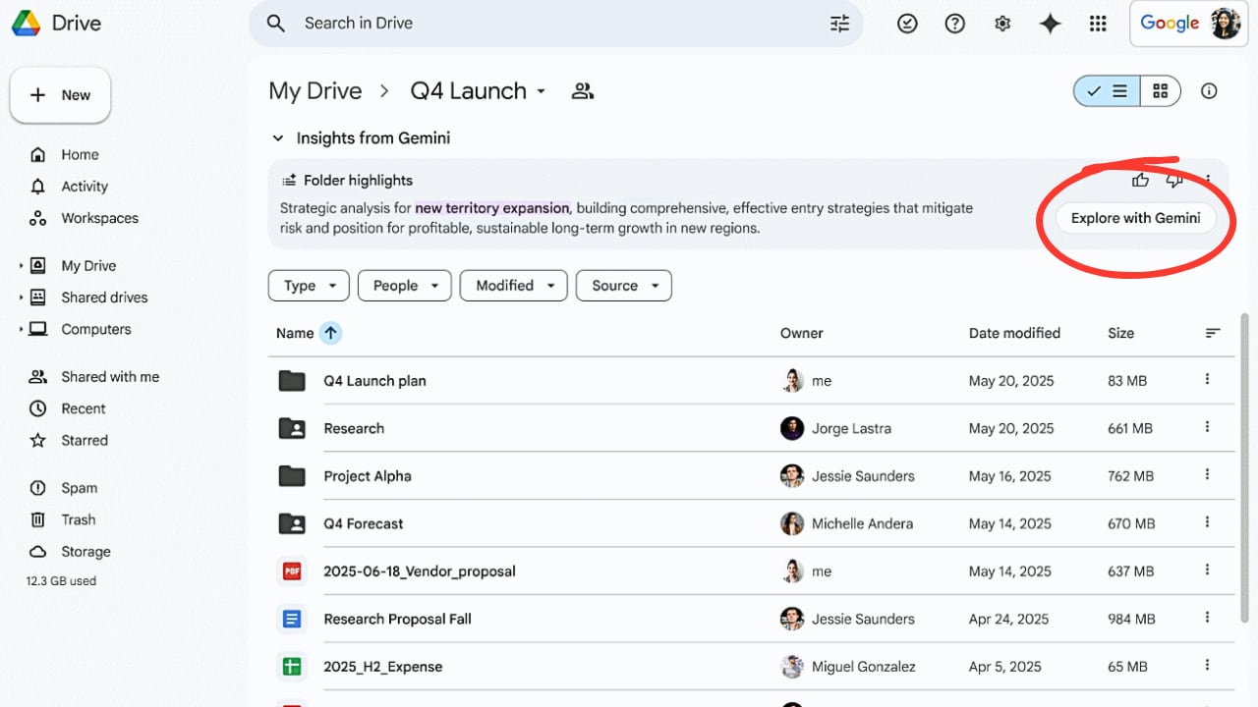
Task: Click the New button
Action: [60, 95]
